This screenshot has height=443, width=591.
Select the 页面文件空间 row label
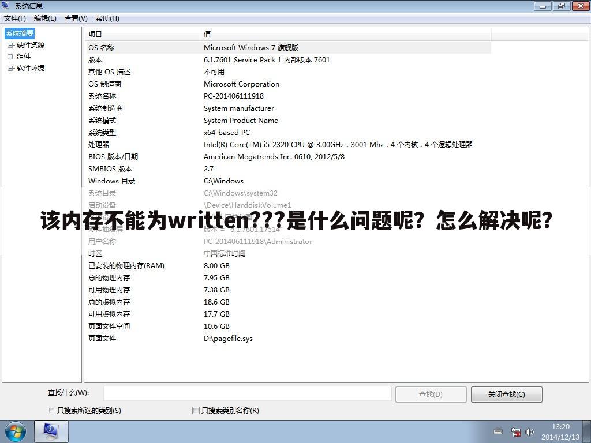click(109, 326)
